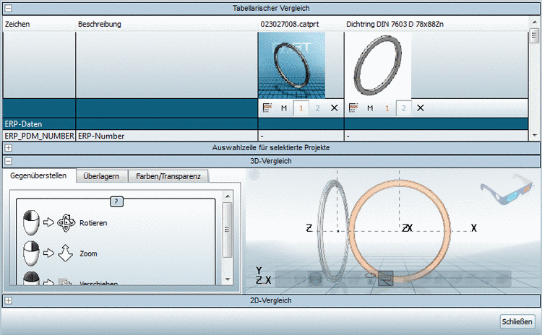Select the ERP-Number description cell
The height and width of the screenshot is (335, 542).
pyautogui.click(x=167, y=136)
